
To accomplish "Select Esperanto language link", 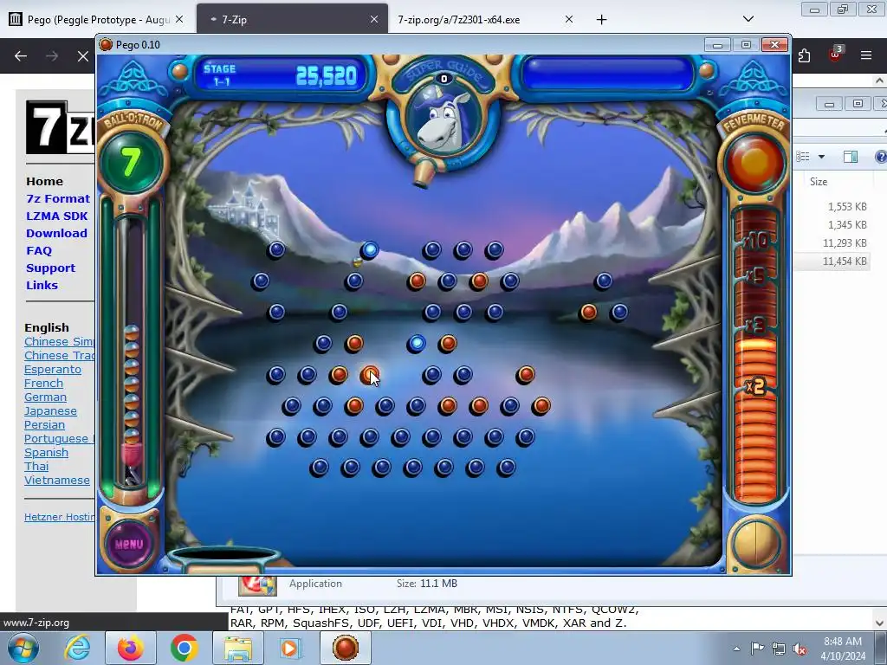I will click(x=53, y=369).
